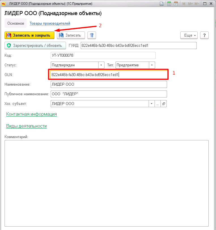The height and width of the screenshot is (230, 216).
Task: Click the print icon in title bar
Action: pyautogui.click(x=162, y=4)
